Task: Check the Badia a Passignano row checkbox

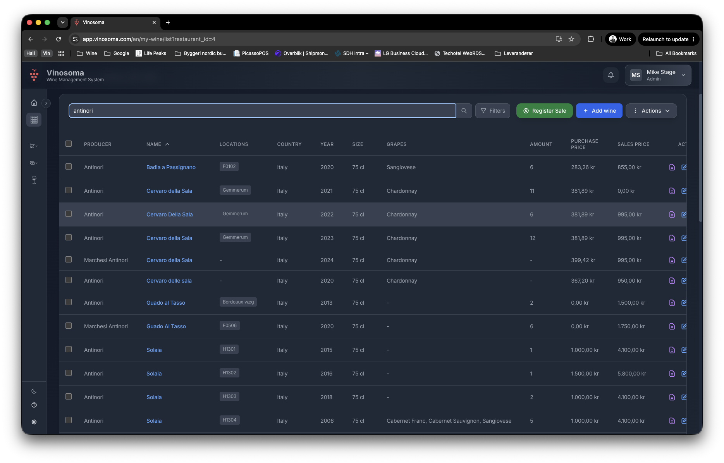Action: pos(69,167)
